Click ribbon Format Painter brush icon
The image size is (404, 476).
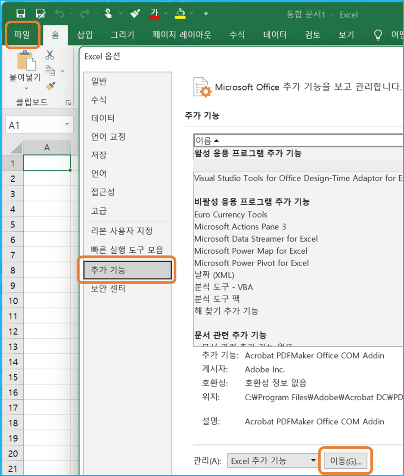pos(50,86)
